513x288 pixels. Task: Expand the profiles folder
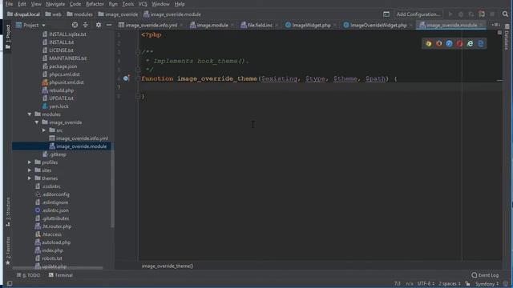point(30,162)
